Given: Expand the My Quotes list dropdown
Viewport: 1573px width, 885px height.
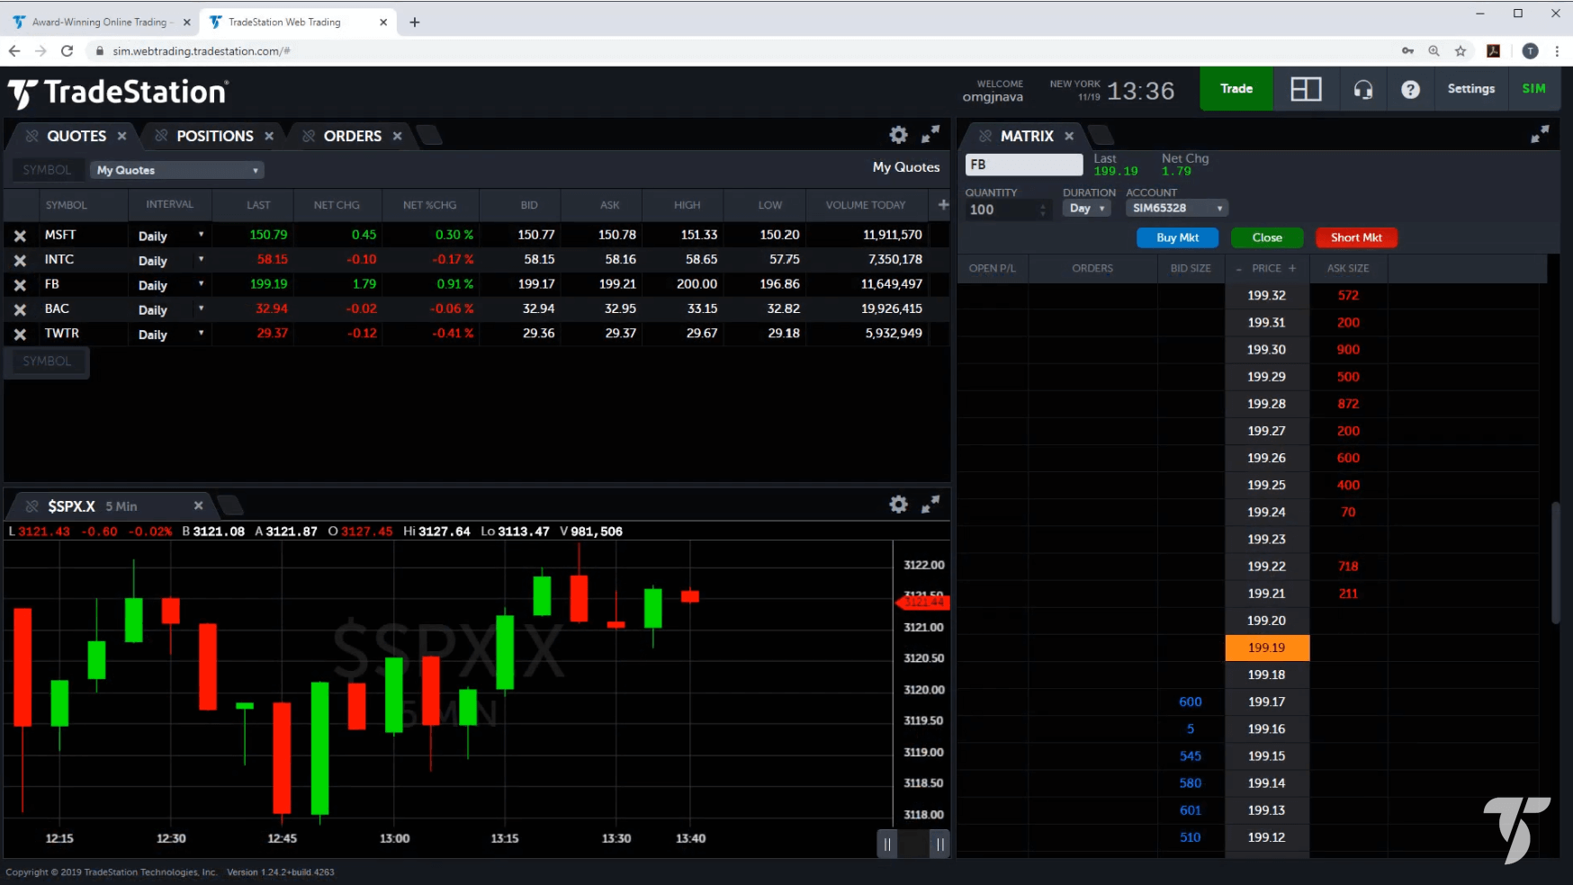Looking at the screenshot, I should pyautogui.click(x=177, y=170).
